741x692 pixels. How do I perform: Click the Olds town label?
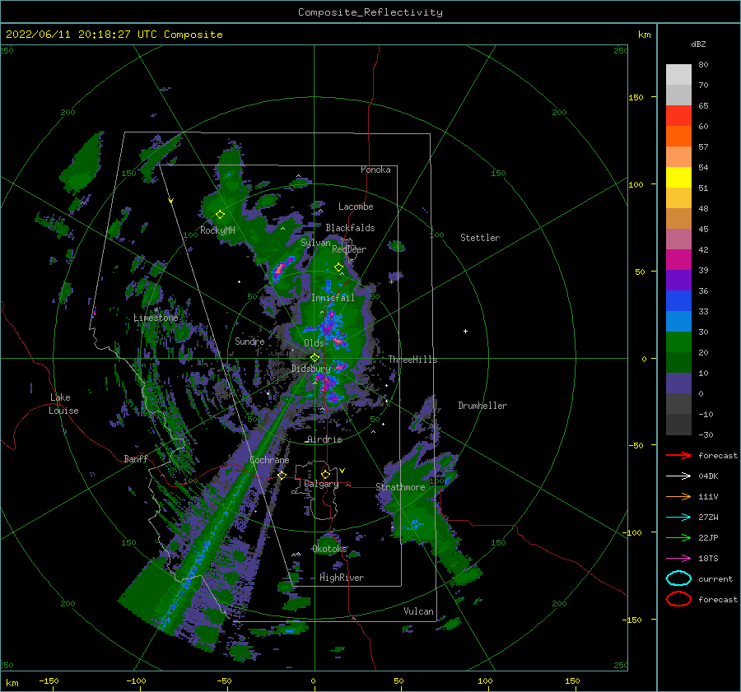coord(314,343)
